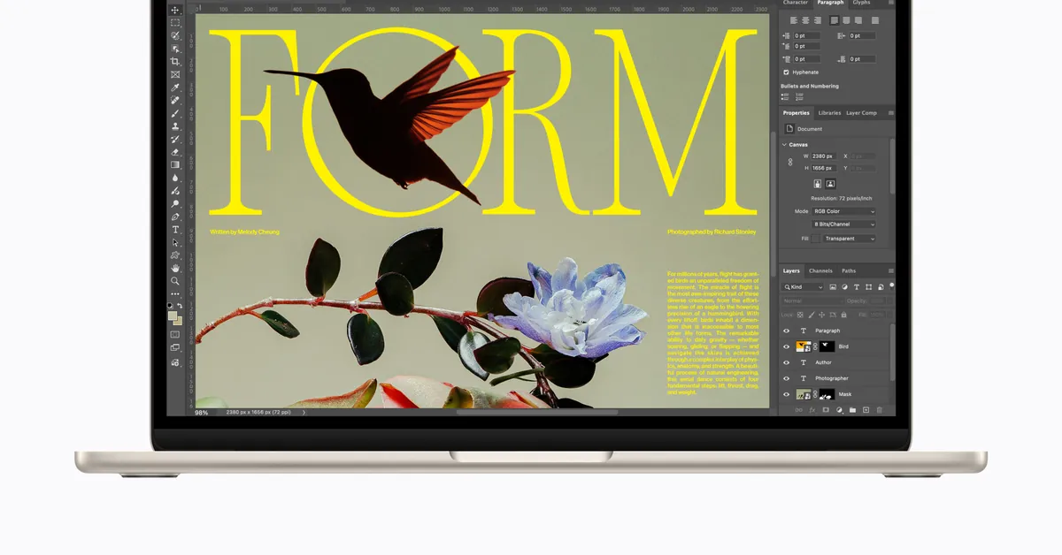1062x555 pixels.
Task: Switch to the Channels tab
Action: [x=820, y=271]
